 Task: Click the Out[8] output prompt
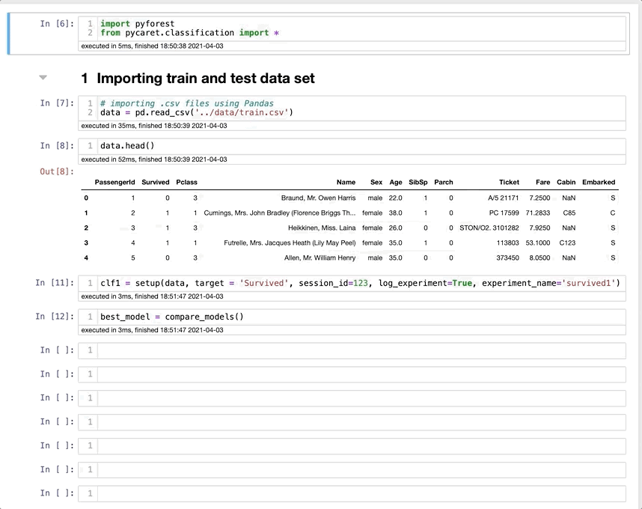coord(57,172)
